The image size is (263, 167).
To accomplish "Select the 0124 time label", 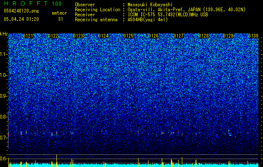I will [103, 36].
